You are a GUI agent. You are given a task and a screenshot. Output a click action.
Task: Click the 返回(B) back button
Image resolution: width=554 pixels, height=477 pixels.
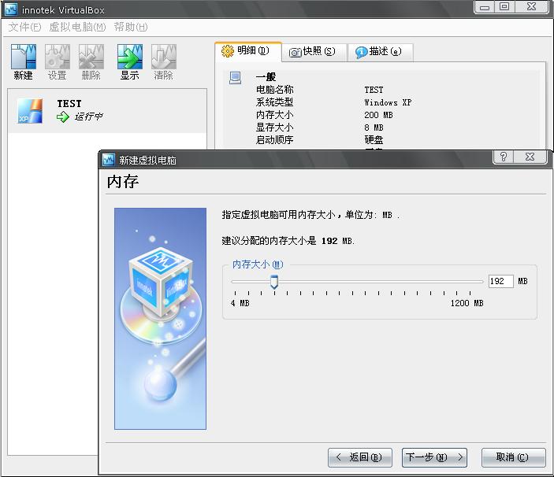[x=359, y=457]
